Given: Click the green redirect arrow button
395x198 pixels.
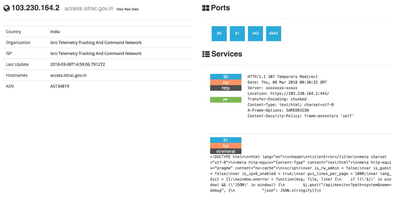Looking at the screenshot, I should tap(225, 100).
